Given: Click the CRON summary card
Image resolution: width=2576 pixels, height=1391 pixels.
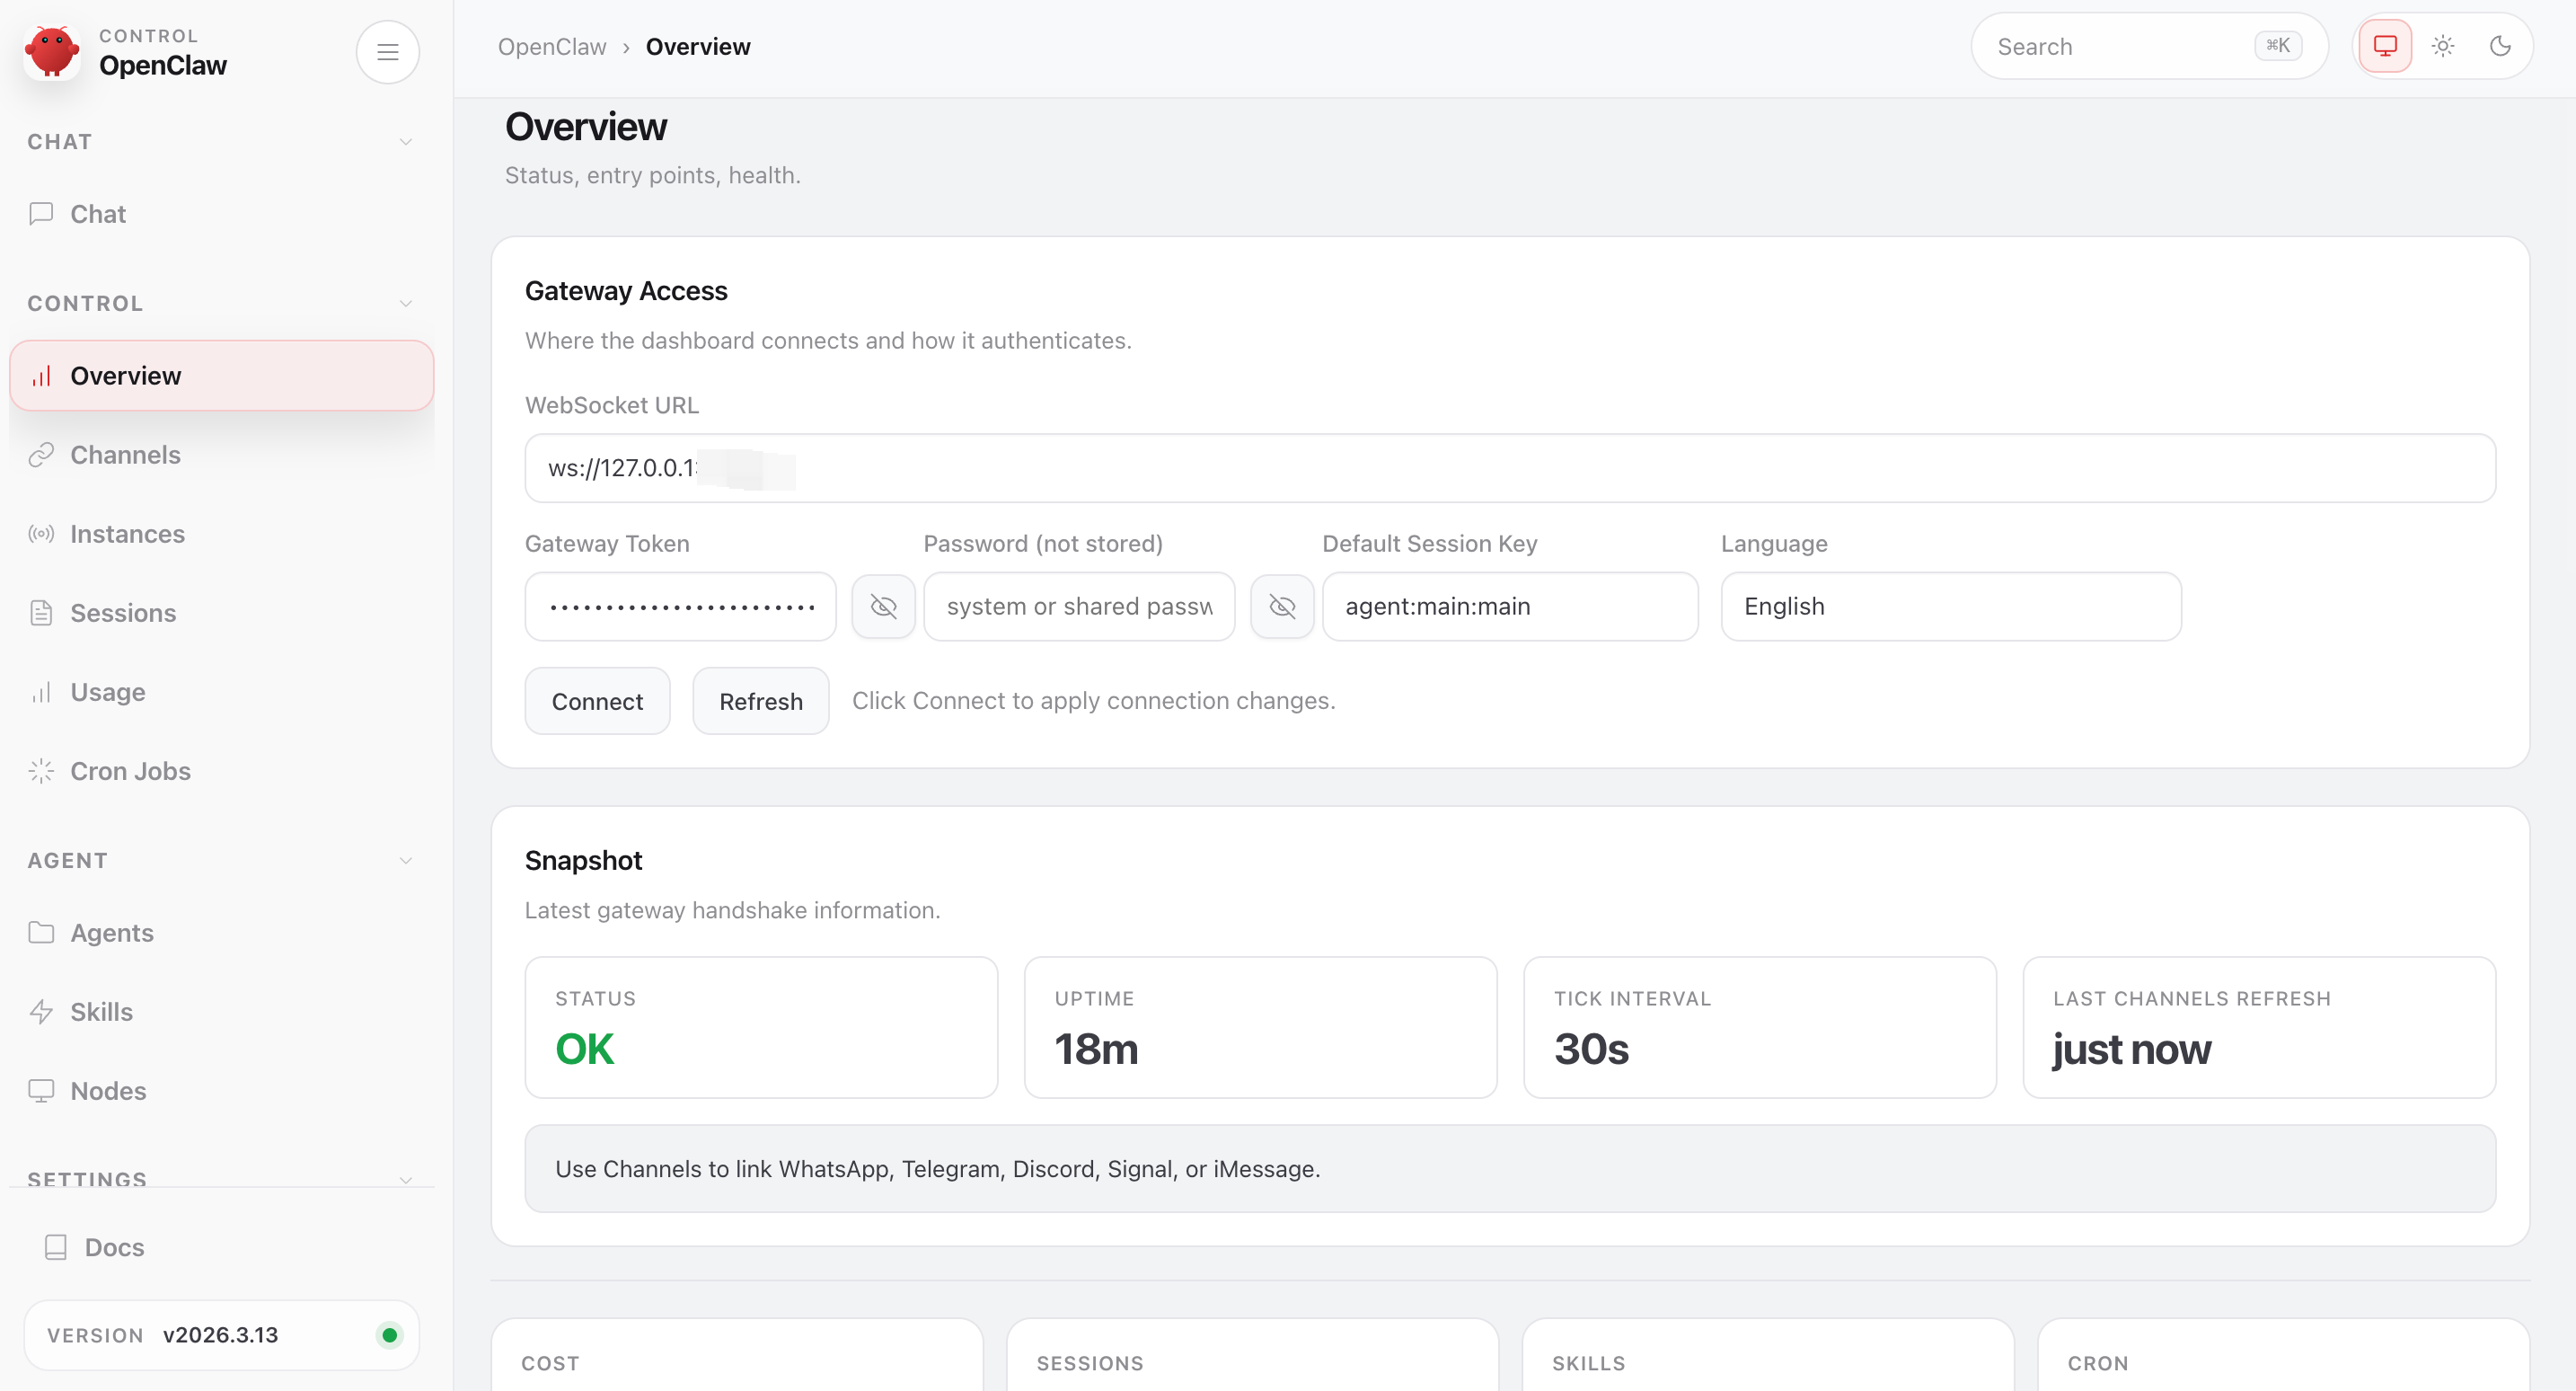Looking at the screenshot, I should [x=2283, y=1355].
